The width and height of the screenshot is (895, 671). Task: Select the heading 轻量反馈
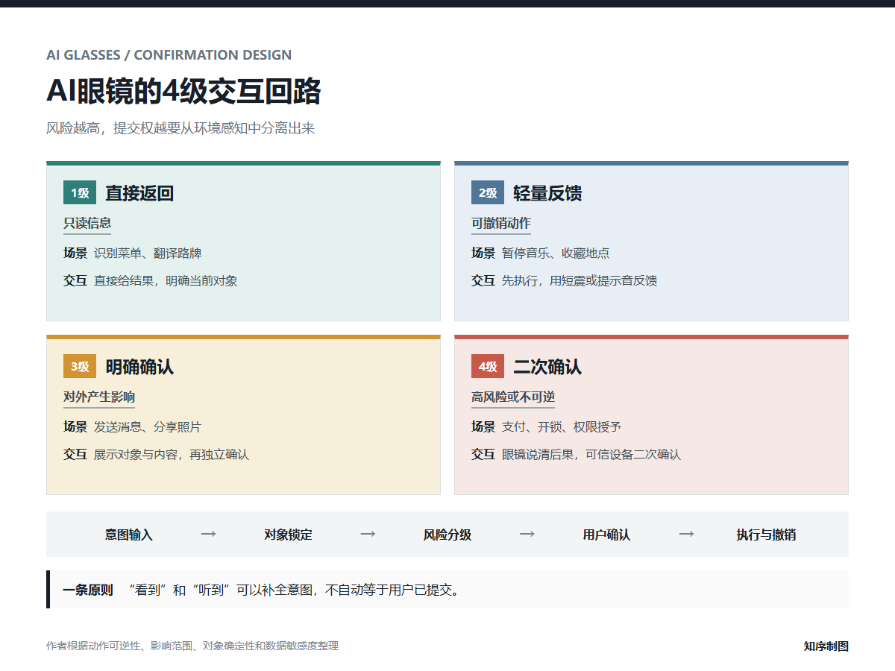(547, 193)
